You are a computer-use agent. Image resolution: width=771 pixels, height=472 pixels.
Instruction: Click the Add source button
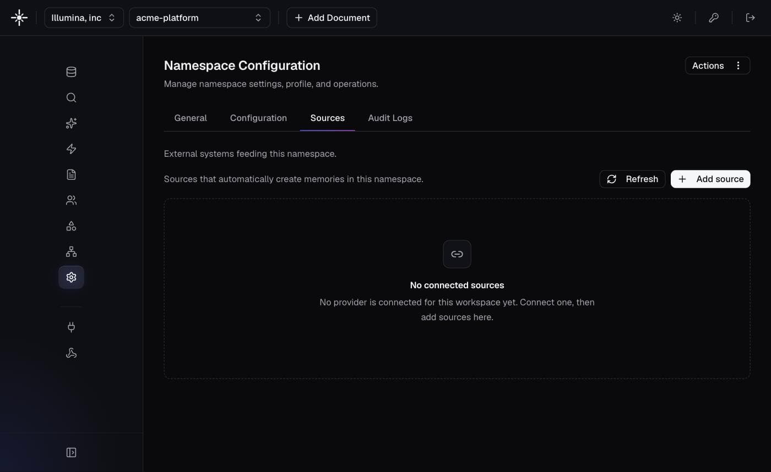[x=710, y=179]
